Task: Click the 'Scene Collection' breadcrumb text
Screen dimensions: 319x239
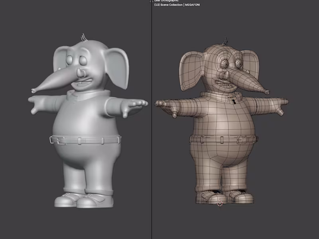Action: (x=172, y=6)
